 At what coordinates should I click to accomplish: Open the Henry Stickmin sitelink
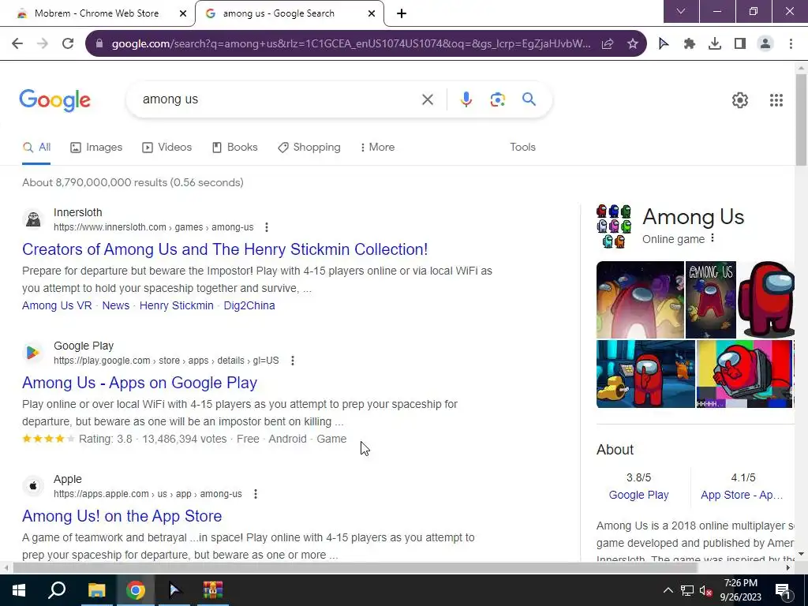click(x=176, y=305)
